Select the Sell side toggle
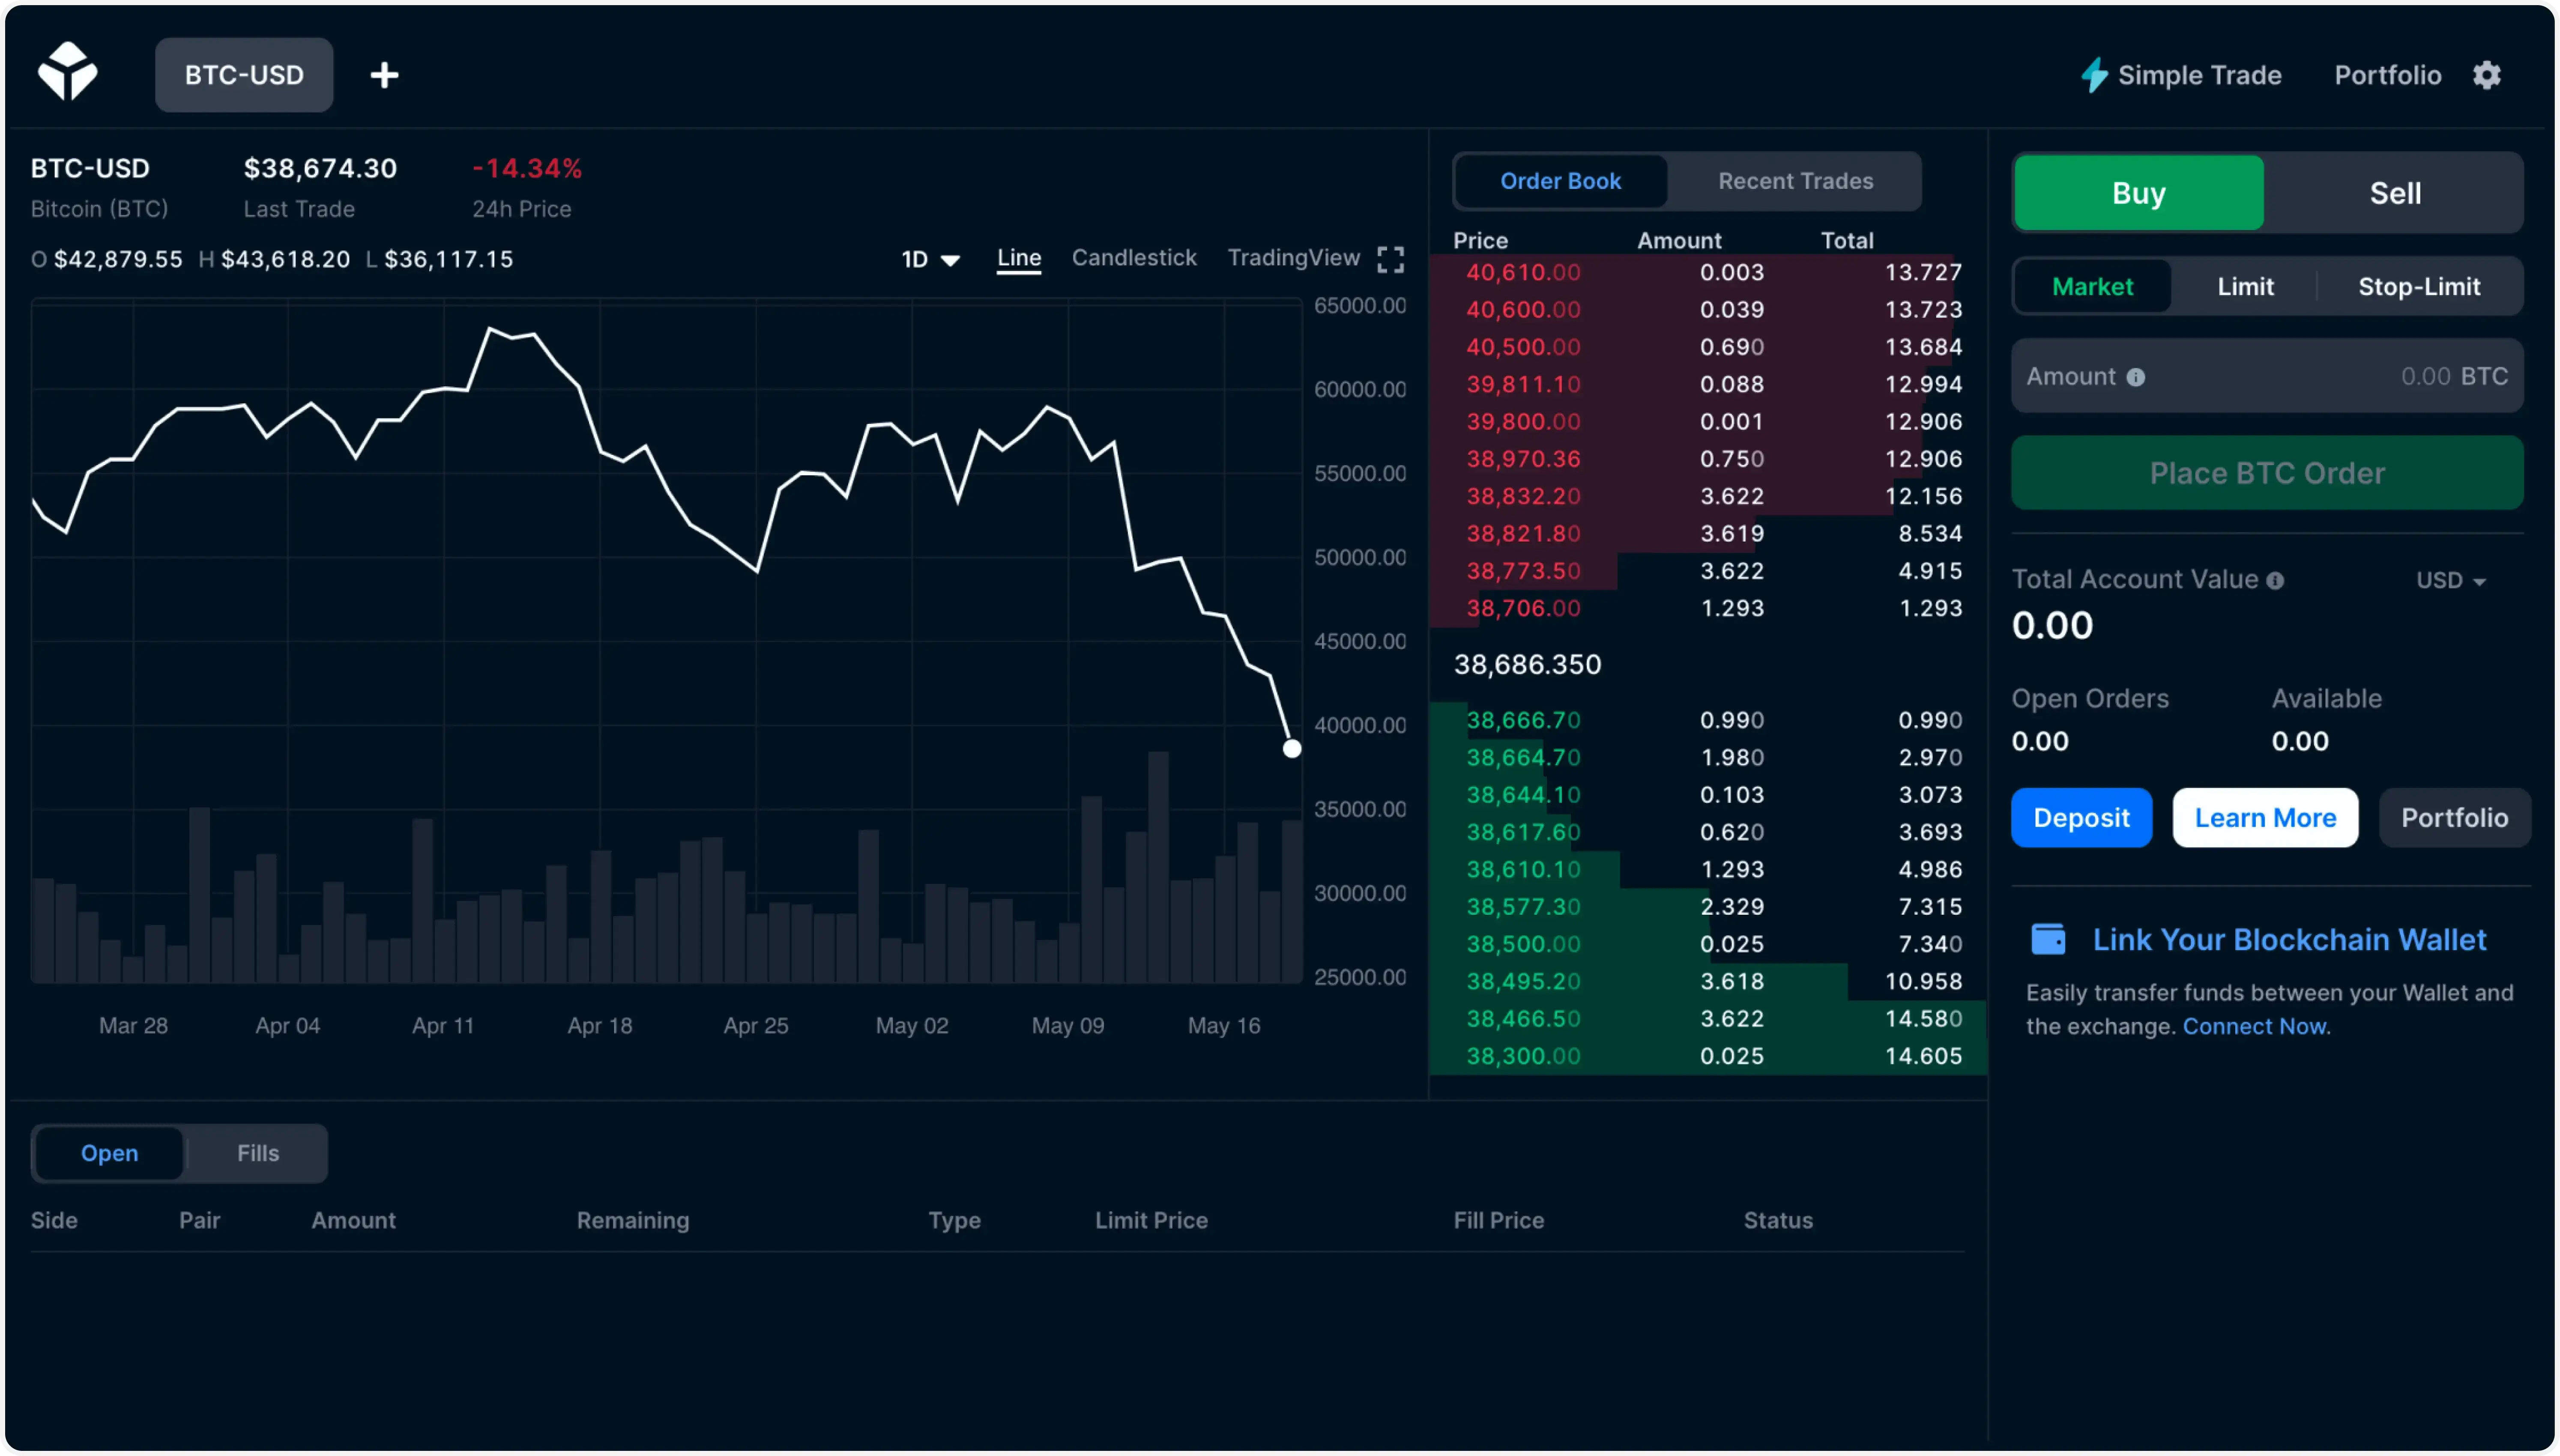Image resolution: width=2560 pixels, height=1456 pixels. tap(2395, 193)
